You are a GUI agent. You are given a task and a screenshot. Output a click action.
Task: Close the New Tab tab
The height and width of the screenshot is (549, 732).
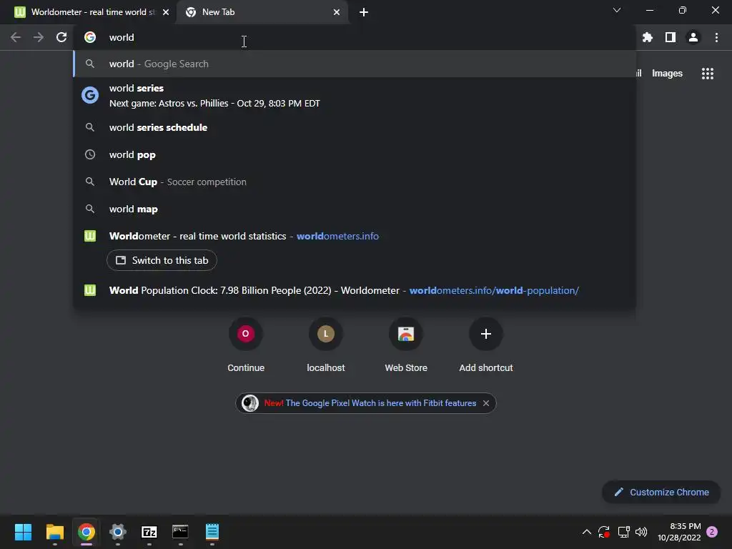[x=337, y=12]
